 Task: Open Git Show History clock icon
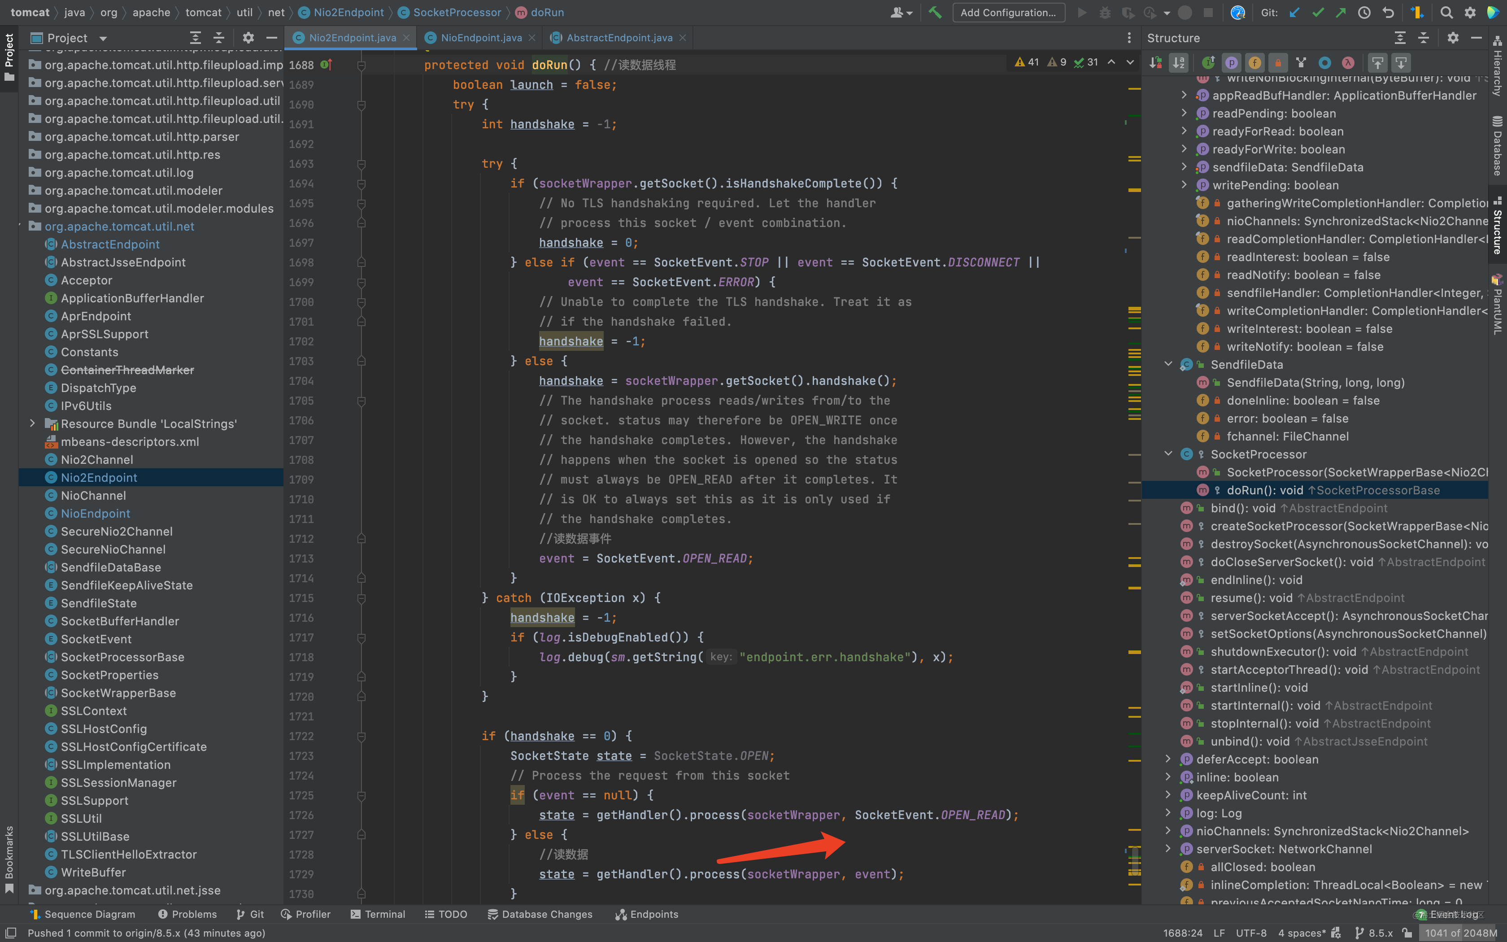(1364, 13)
